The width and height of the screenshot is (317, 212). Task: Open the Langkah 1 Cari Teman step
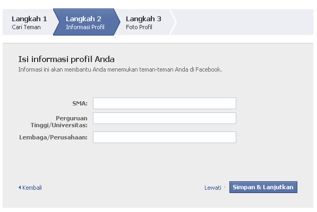point(28,22)
